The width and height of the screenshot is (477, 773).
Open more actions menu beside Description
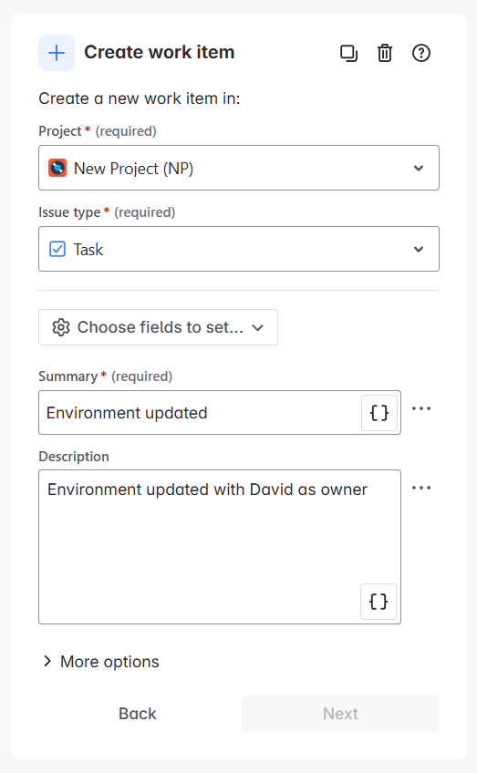421,488
